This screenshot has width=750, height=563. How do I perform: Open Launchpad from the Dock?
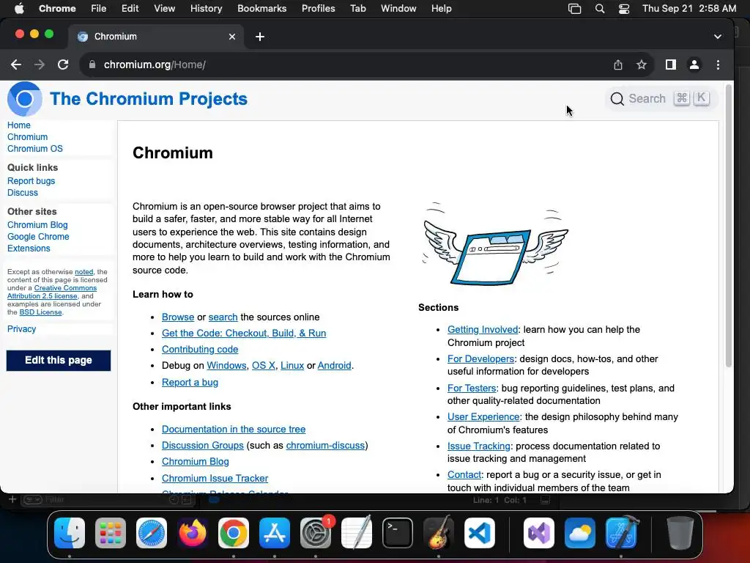coord(111,533)
